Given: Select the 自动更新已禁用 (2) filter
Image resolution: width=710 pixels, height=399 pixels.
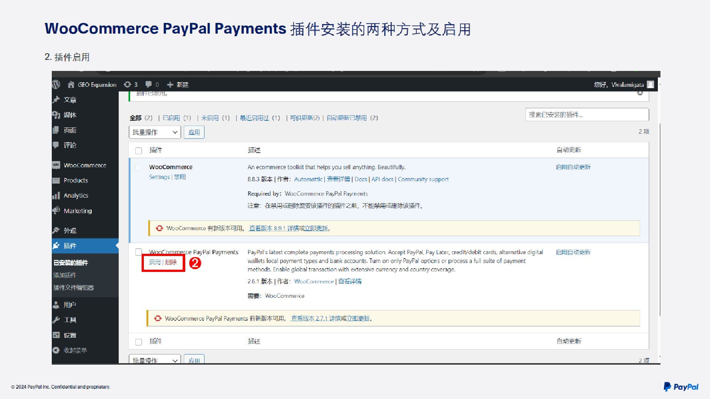Looking at the screenshot, I should [x=352, y=118].
